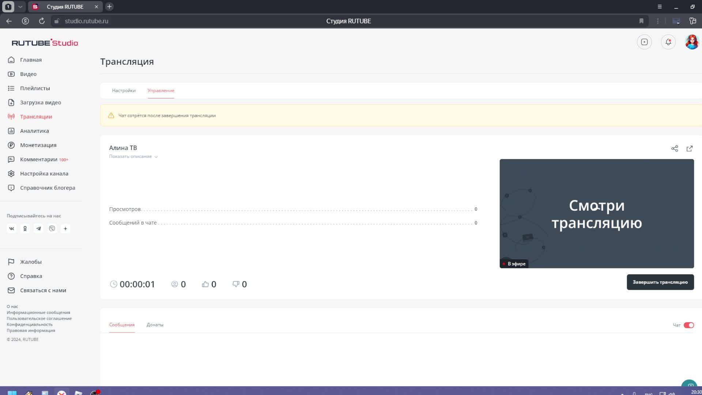Click the browser extensions icon in toolbar
Image resolution: width=702 pixels, height=395 pixels.
click(693, 21)
